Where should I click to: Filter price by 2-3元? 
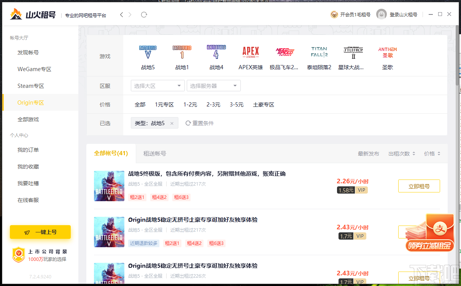[x=213, y=105]
